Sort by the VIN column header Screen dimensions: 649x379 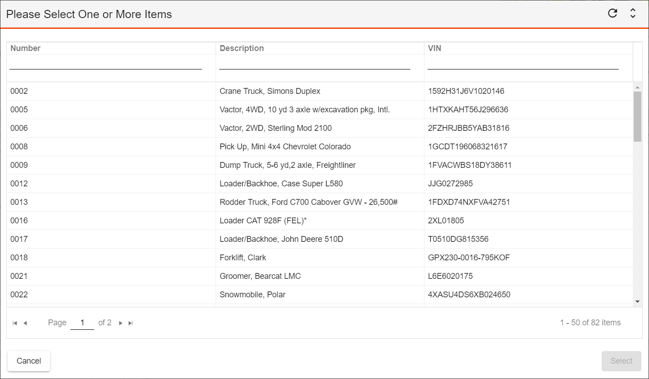434,48
